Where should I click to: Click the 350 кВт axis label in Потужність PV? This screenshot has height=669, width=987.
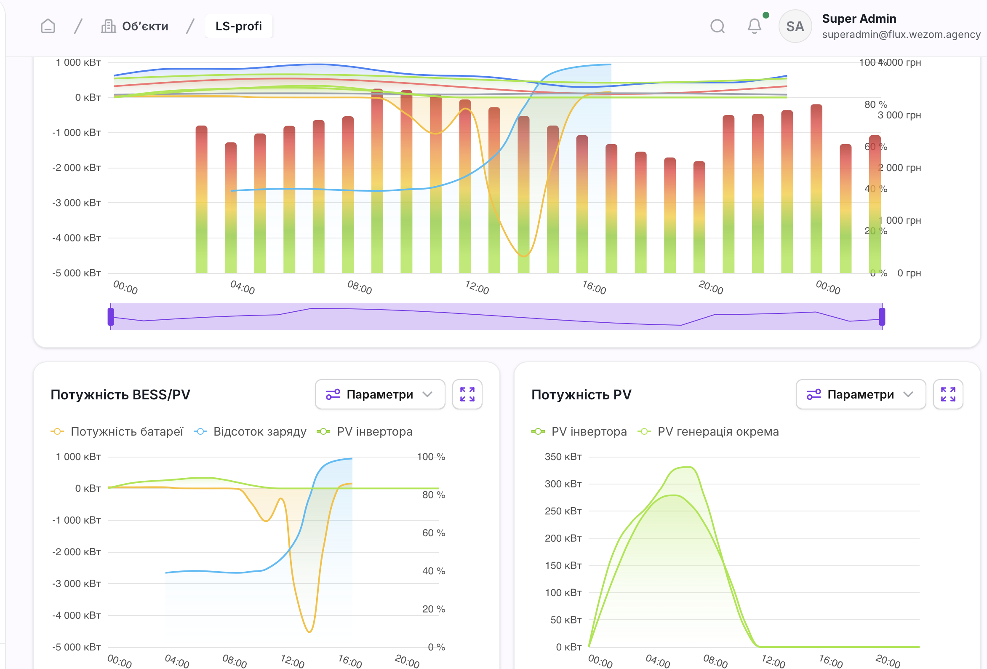click(x=563, y=457)
